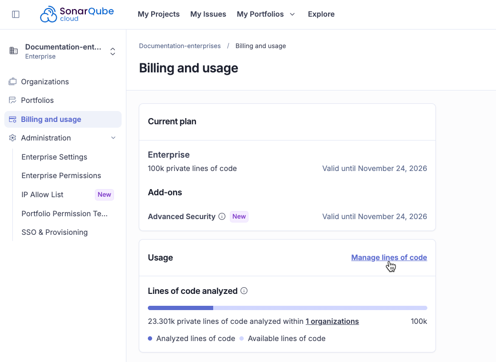This screenshot has width=496, height=362.
Task: Click the 100k limit value under the bar
Action: pos(419,321)
